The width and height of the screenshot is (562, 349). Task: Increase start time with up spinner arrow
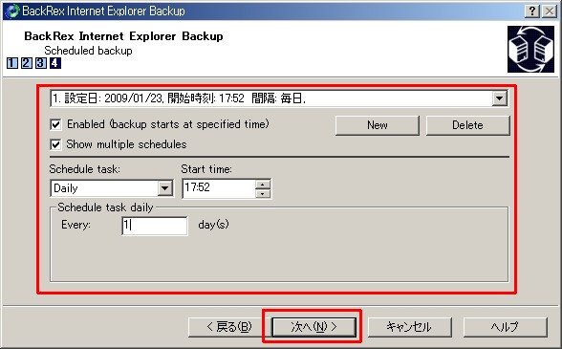(x=263, y=185)
